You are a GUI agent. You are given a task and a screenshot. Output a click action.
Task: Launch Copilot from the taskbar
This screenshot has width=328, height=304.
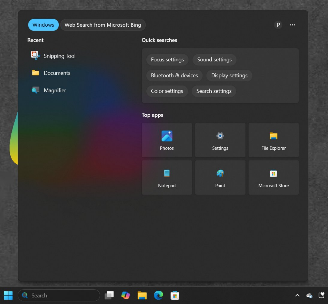[x=126, y=296]
